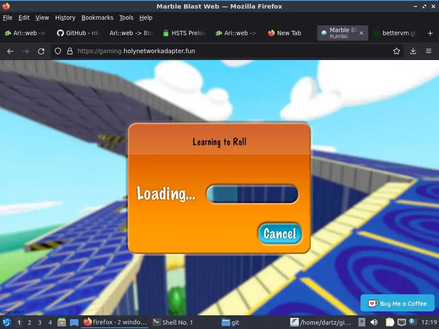Viewport: 439px width, 329px height.
Task: Open a new browser tab
Action: [430, 33]
